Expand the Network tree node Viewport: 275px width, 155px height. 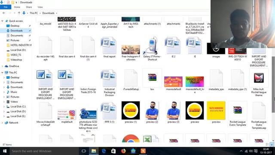2,123
